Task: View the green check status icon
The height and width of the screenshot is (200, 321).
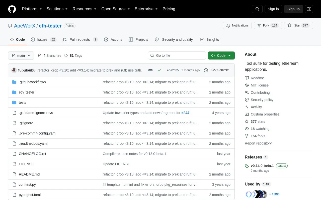Action: tap(159, 70)
